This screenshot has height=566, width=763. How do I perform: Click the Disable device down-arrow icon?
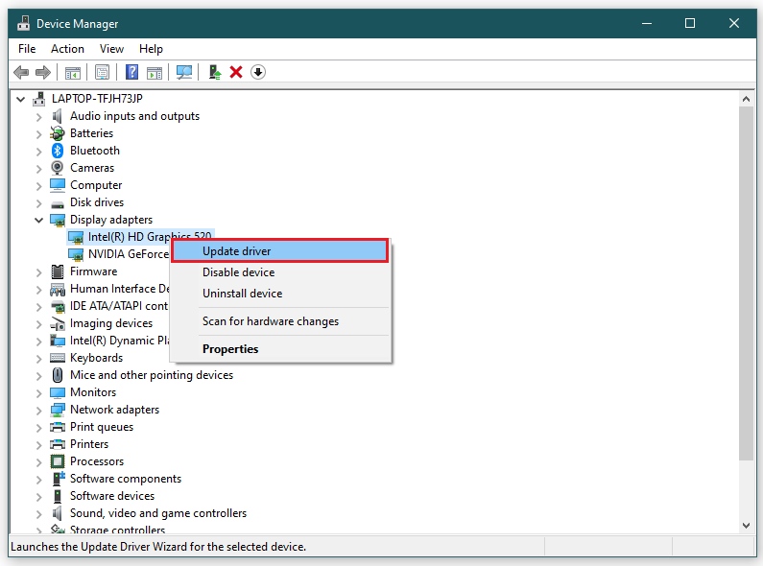click(258, 73)
